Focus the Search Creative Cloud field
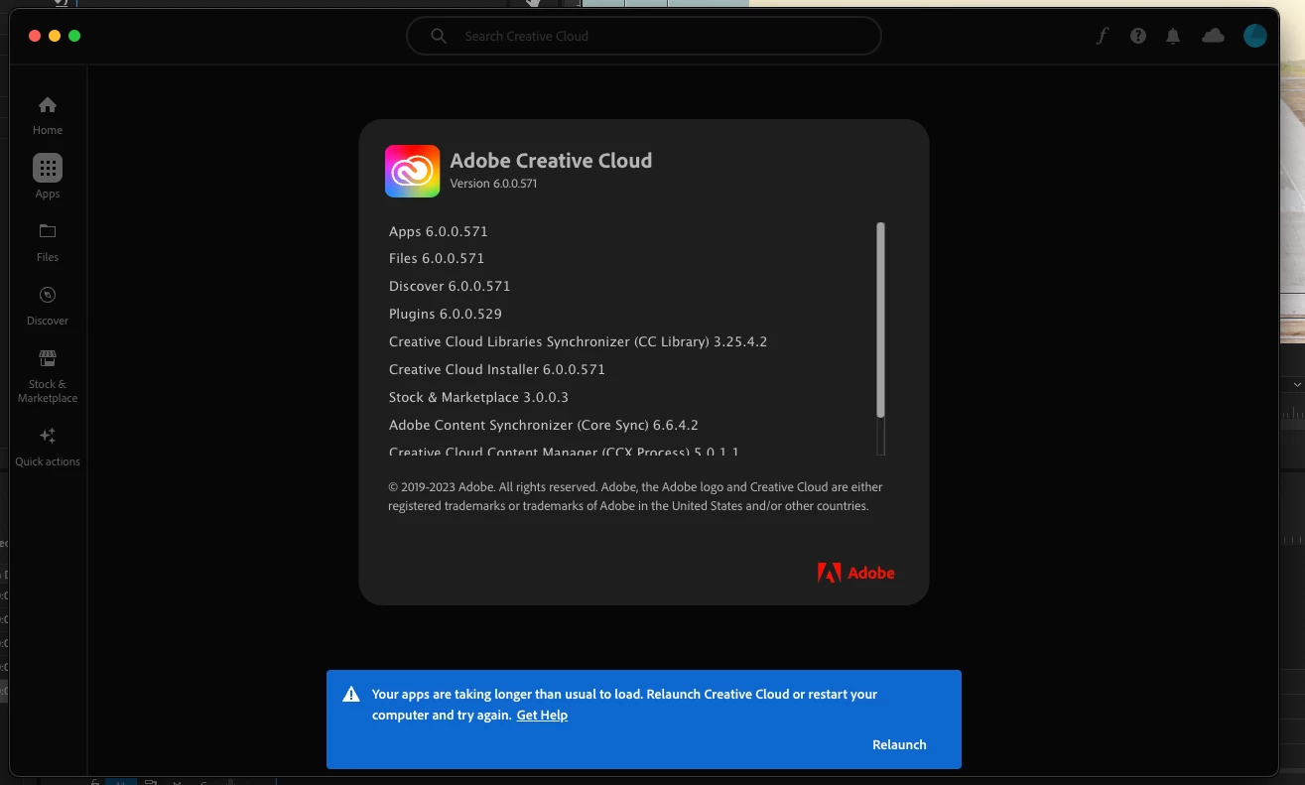Image resolution: width=1305 pixels, height=785 pixels. click(644, 36)
